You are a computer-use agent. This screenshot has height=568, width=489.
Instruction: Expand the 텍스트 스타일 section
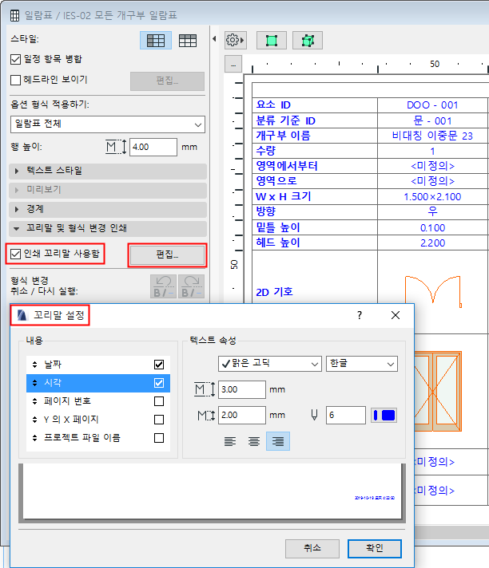108,171
